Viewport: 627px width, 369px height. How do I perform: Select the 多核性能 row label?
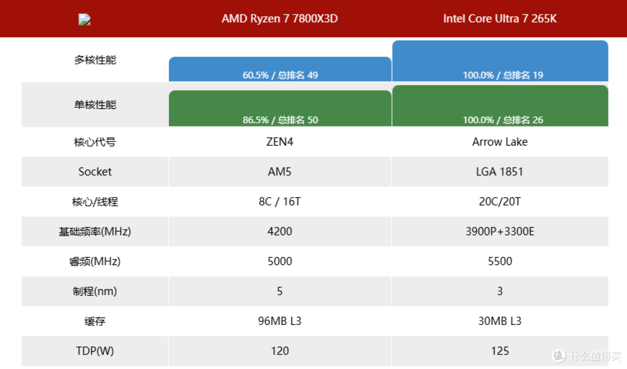95,60
